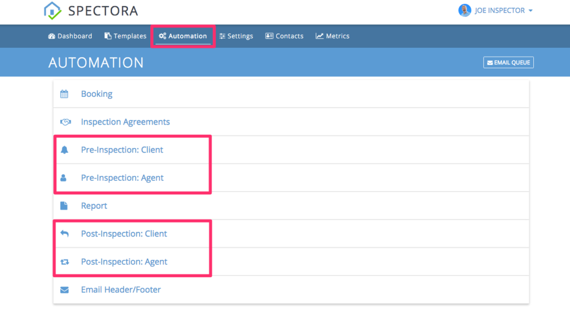This screenshot has width=570, height=321.
Task: Click the chart icon on the Metrics tab
Action: (320, 36)
